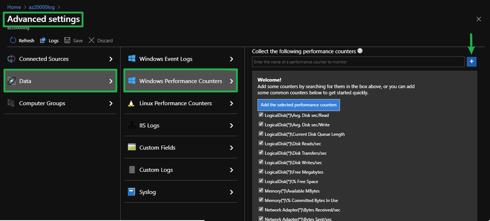Go to Home breadcrumb link
The height and width of the screenshot is (221, 490).
pyautogui.click(x=14, y=6)
